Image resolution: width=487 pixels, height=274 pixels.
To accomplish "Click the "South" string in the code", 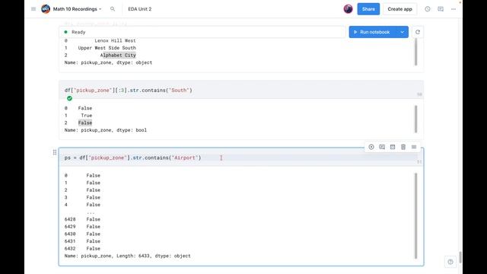I will point(179,90).
